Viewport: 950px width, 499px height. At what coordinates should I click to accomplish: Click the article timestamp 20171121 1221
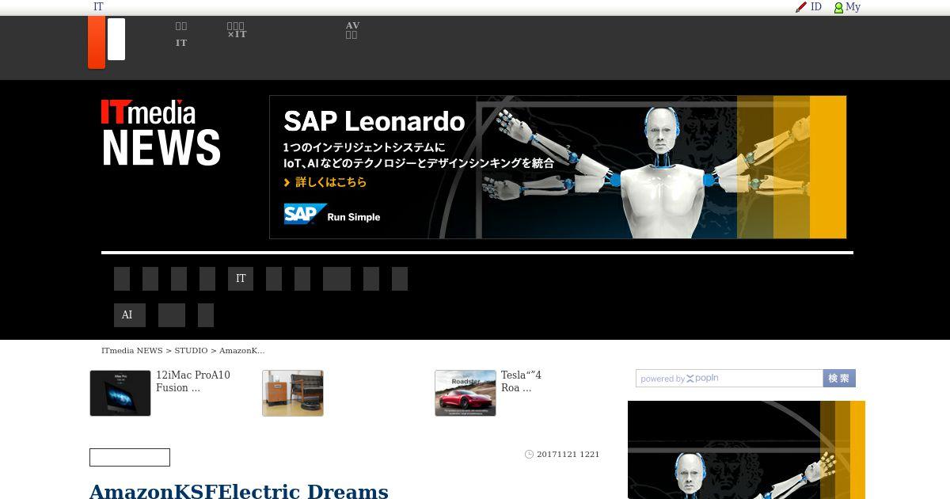tap(568, 455)
